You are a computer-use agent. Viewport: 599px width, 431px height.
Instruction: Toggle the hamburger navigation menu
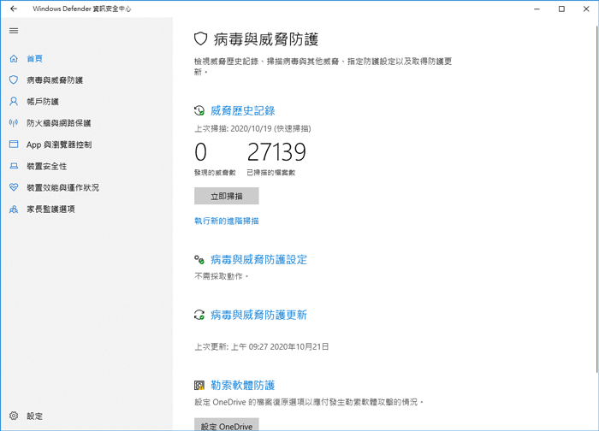[x=14, y=31]
